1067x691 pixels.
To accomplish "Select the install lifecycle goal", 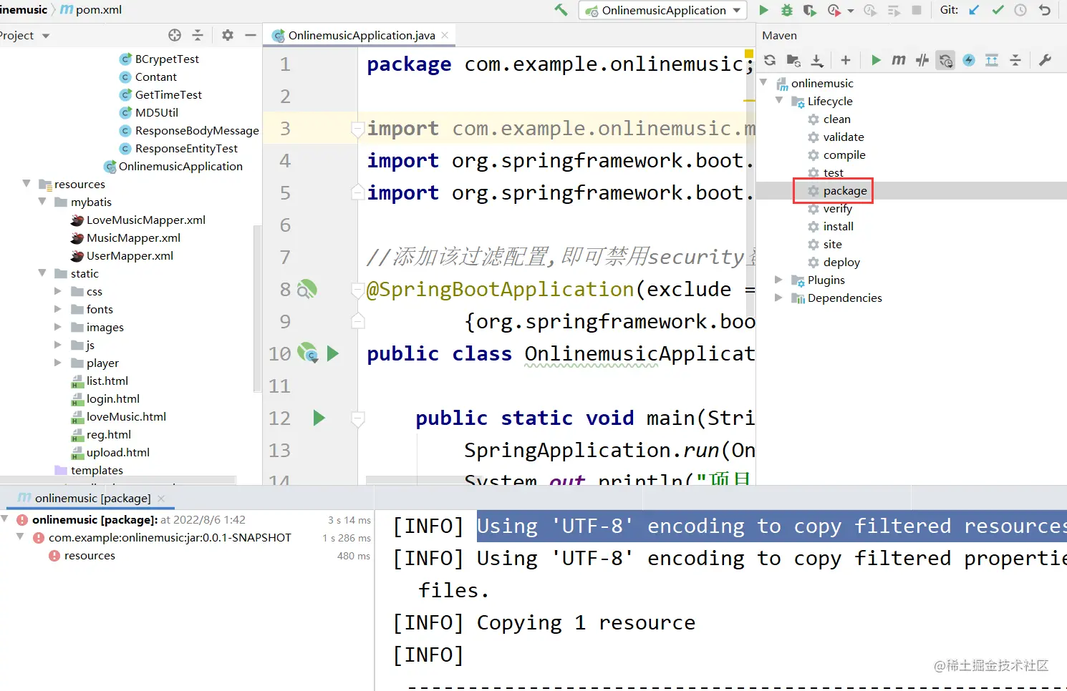I will point(838,226).
